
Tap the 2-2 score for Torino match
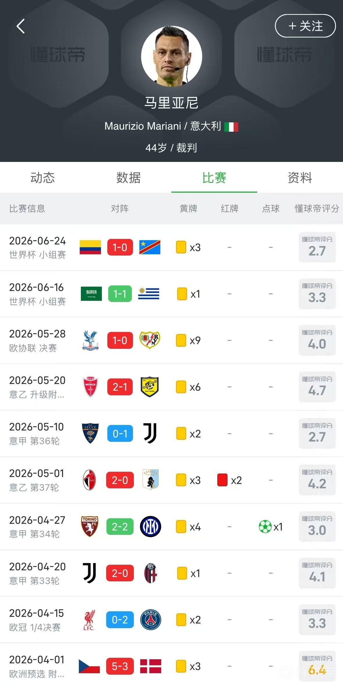pyautogui.click(x=120, y=526)
